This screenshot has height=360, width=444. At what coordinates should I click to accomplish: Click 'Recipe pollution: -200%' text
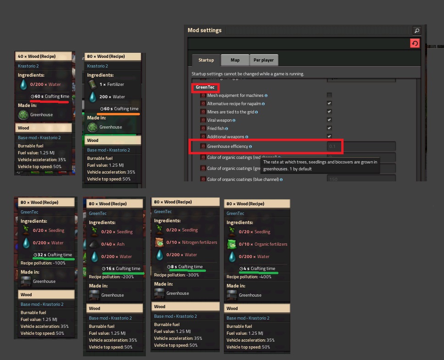tap(111, 277)
